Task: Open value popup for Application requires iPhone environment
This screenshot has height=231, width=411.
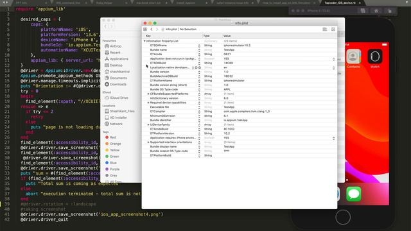Action: point(334,138)
